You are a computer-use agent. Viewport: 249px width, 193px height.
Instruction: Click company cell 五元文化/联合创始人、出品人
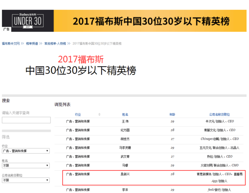[x=219, y=148]
